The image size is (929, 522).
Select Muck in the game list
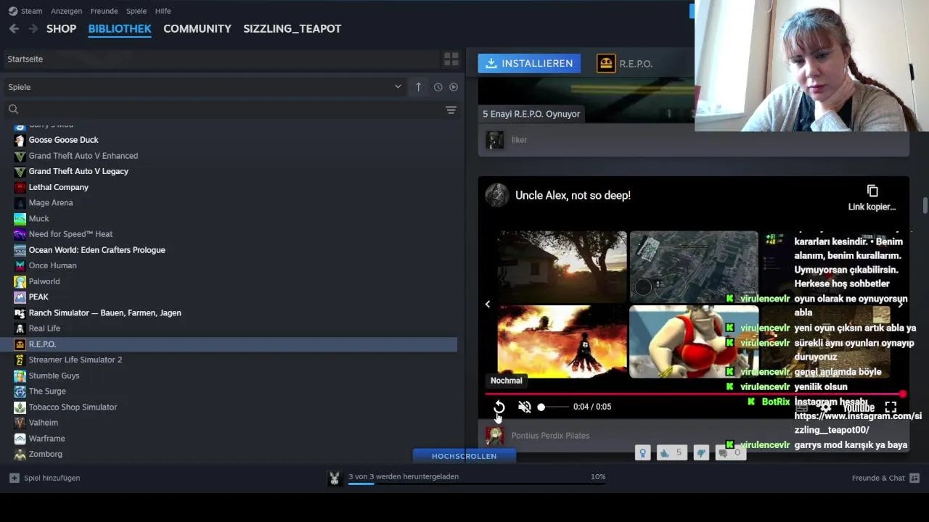tap(38, 218)
